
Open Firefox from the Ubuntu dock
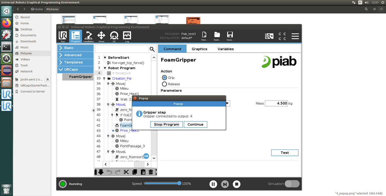(6, 23)
